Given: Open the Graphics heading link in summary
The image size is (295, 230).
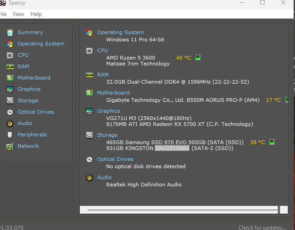Looking at the screenshot, I should click(x=108, y=111).
